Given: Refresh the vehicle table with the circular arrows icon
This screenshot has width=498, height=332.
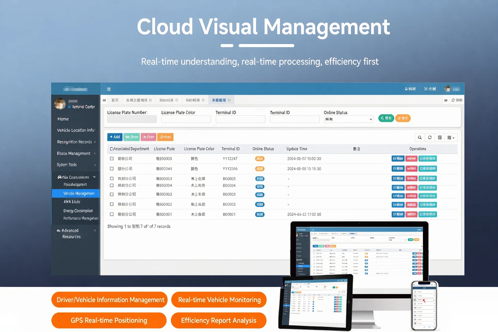Looking at the screenshot, I should (x=430, y=137).
